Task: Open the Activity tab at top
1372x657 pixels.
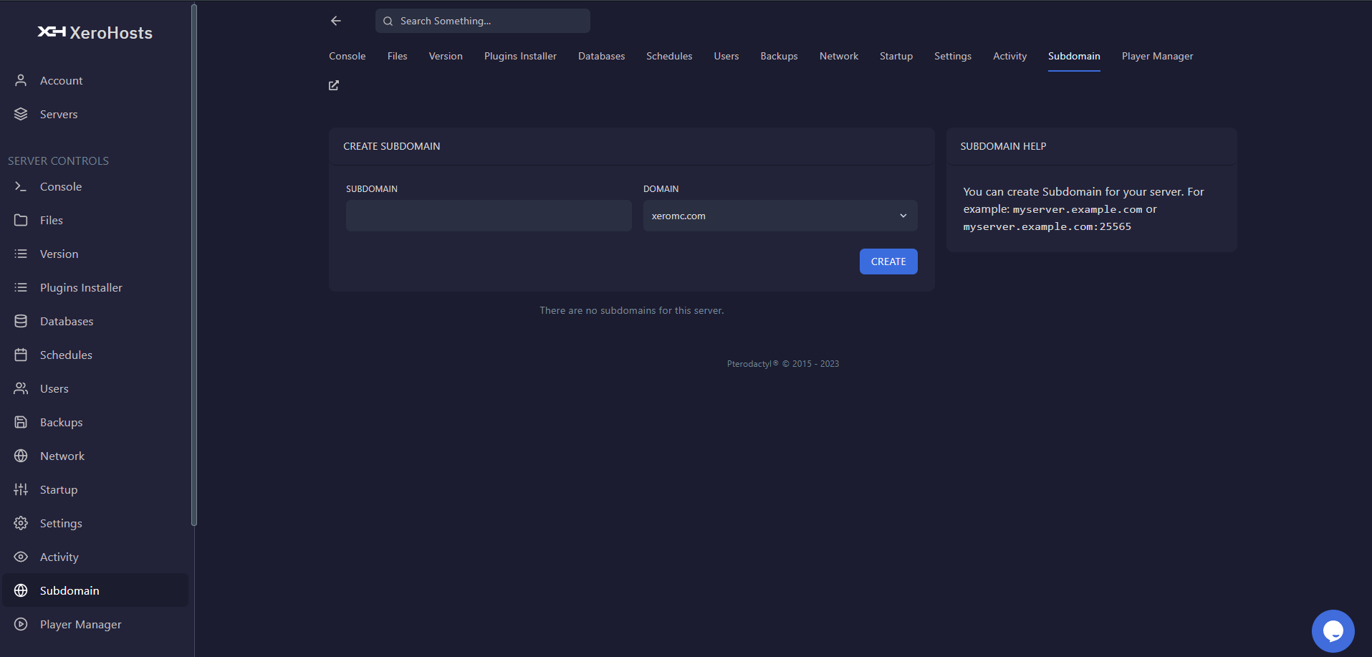Action: pyautogui.click(x=1009, y=56)
